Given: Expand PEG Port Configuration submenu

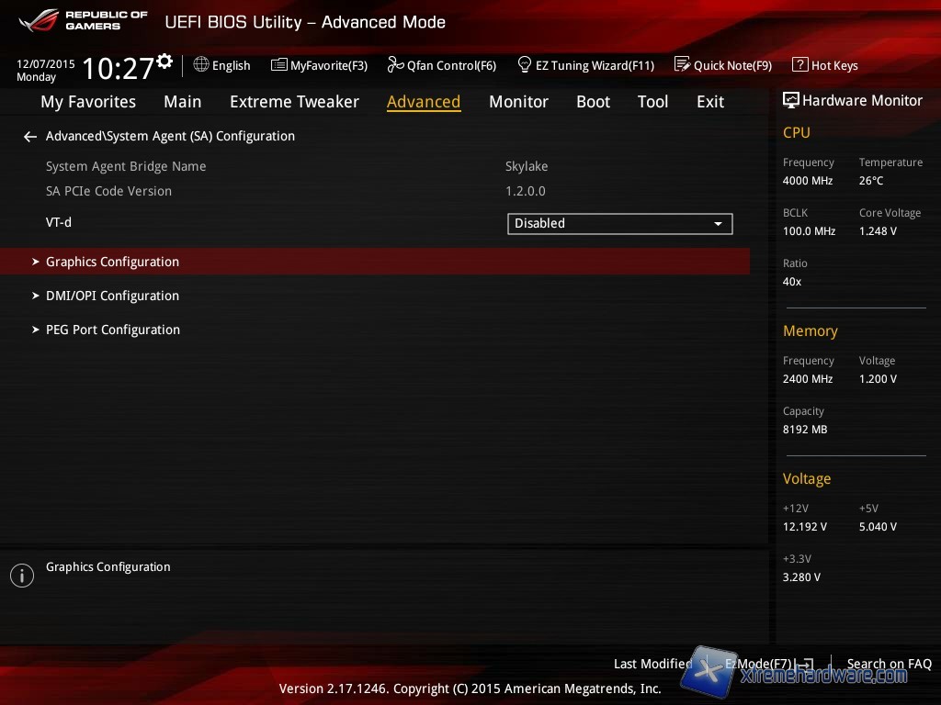Looking at the screenshot, I should 112,330.
